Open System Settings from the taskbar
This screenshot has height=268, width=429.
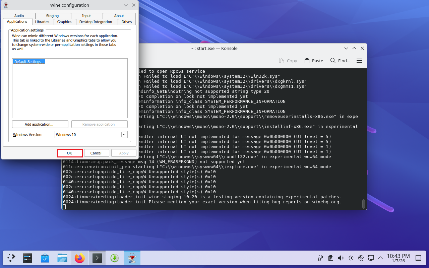(x=27, y=258)
